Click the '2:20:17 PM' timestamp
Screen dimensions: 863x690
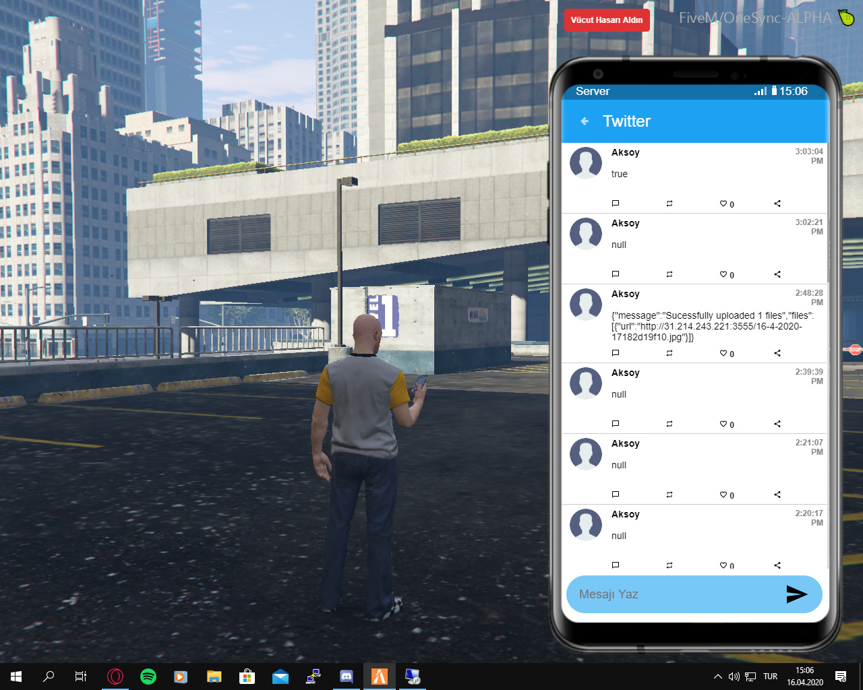[x=809, y=518]
